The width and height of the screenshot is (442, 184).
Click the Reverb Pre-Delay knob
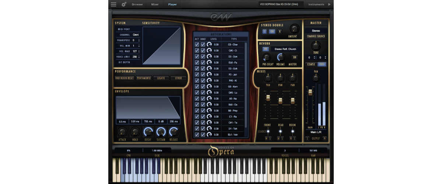click(266, 57)
